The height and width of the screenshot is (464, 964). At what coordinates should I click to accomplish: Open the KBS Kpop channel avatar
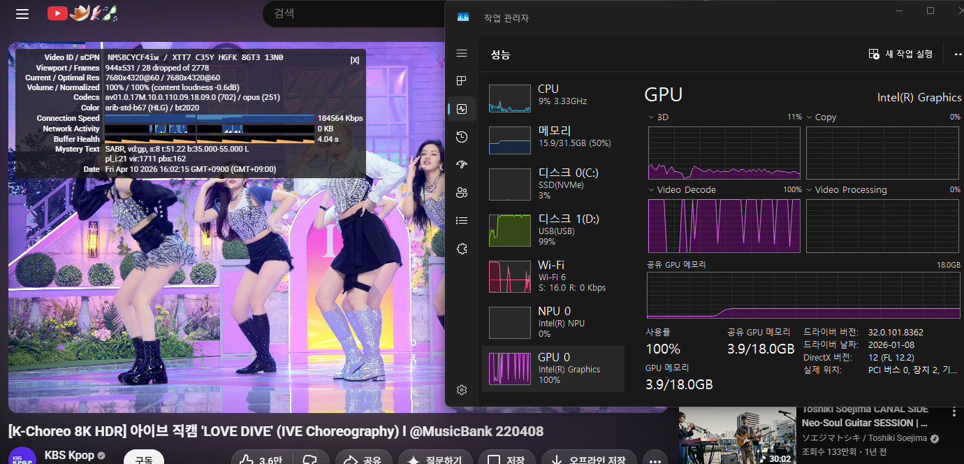(x=22, y=455)
